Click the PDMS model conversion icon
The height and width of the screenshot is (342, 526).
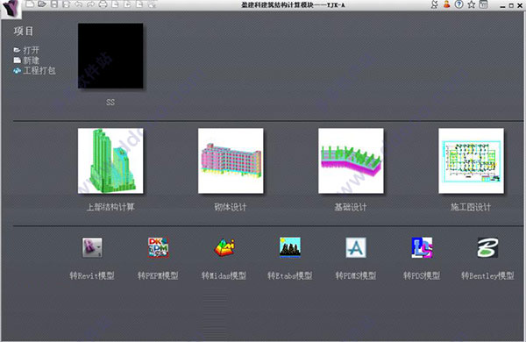click(356, 247)
